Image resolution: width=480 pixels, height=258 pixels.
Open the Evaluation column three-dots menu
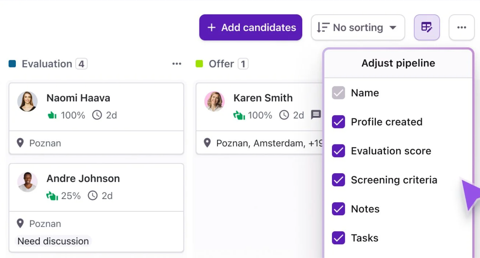coord(177,64)
